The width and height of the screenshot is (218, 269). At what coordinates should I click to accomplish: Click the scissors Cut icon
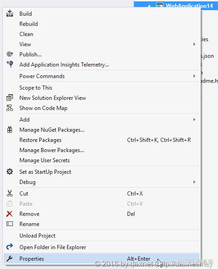(10, 193)
